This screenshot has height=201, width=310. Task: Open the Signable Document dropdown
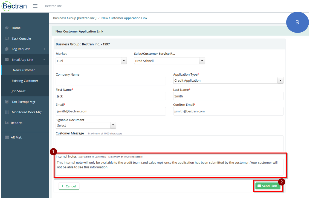[x=86, y=125]
